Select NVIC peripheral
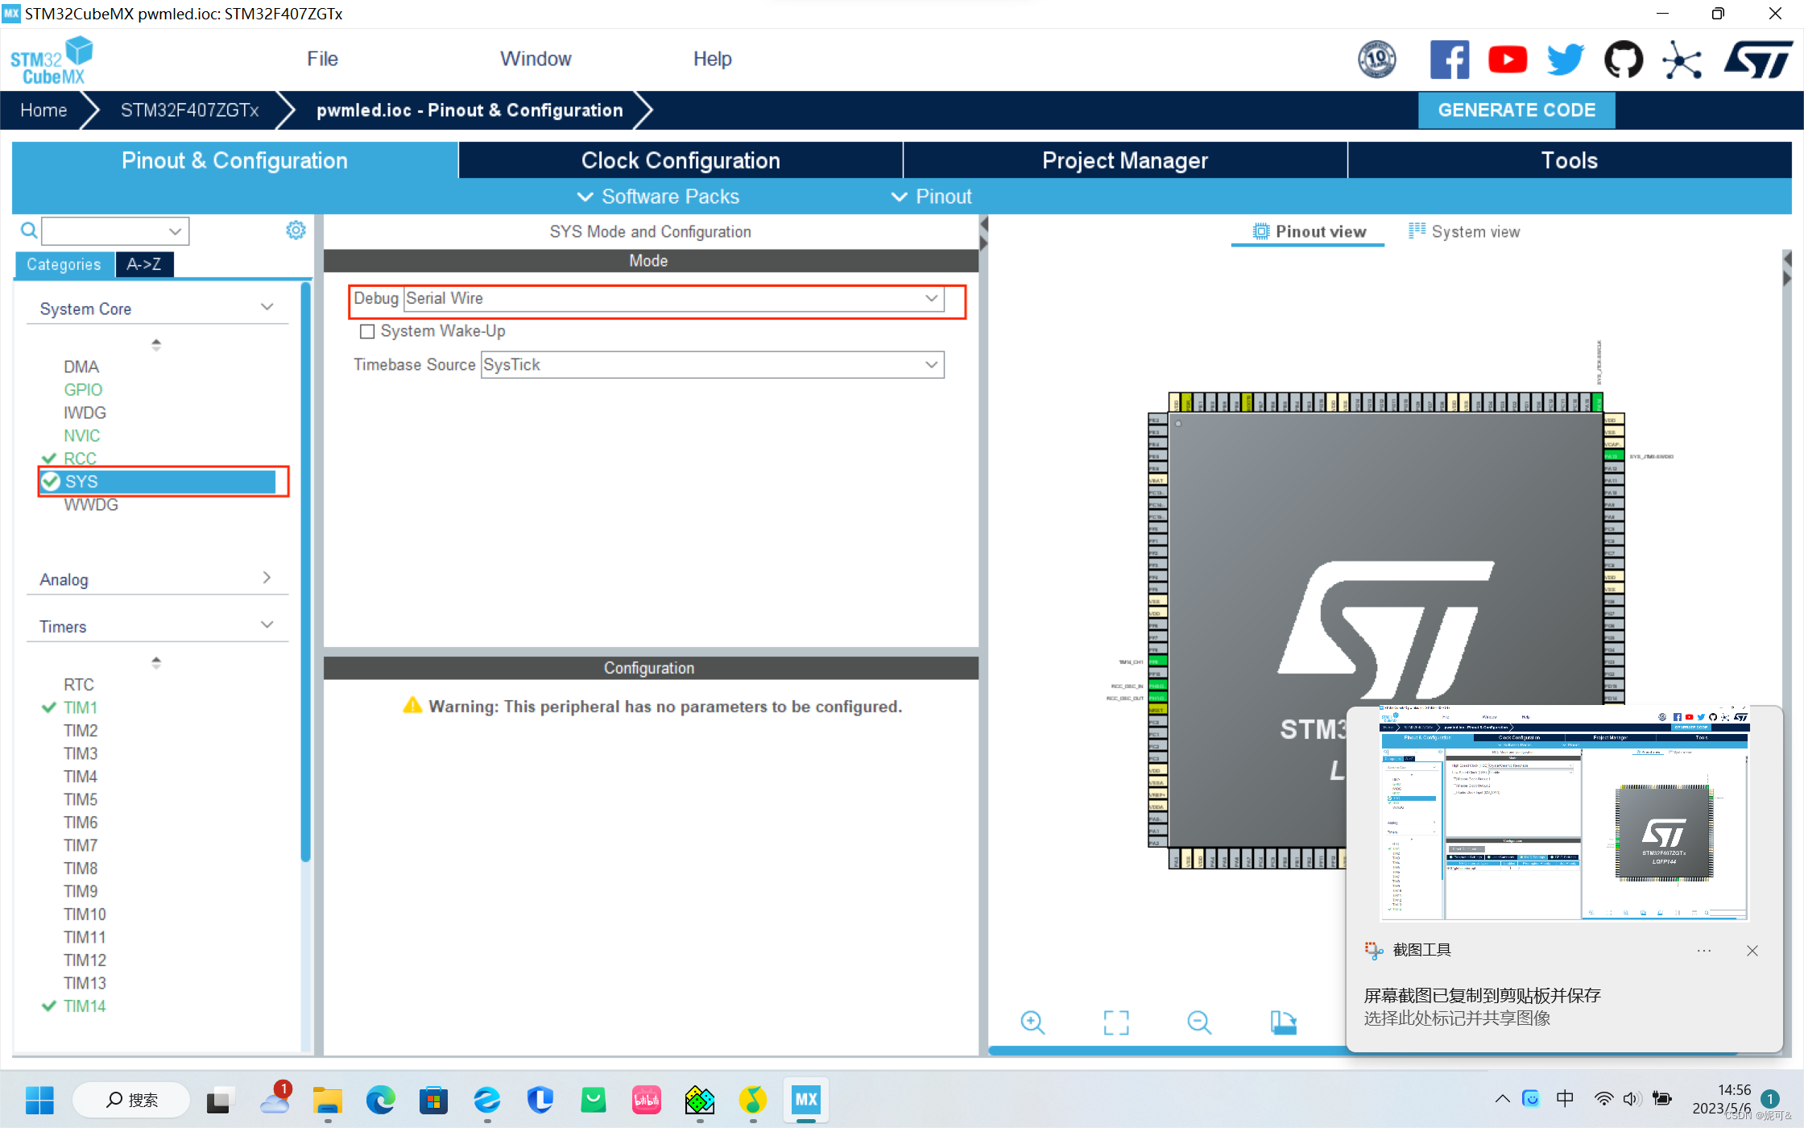 [x=82, y=436]
